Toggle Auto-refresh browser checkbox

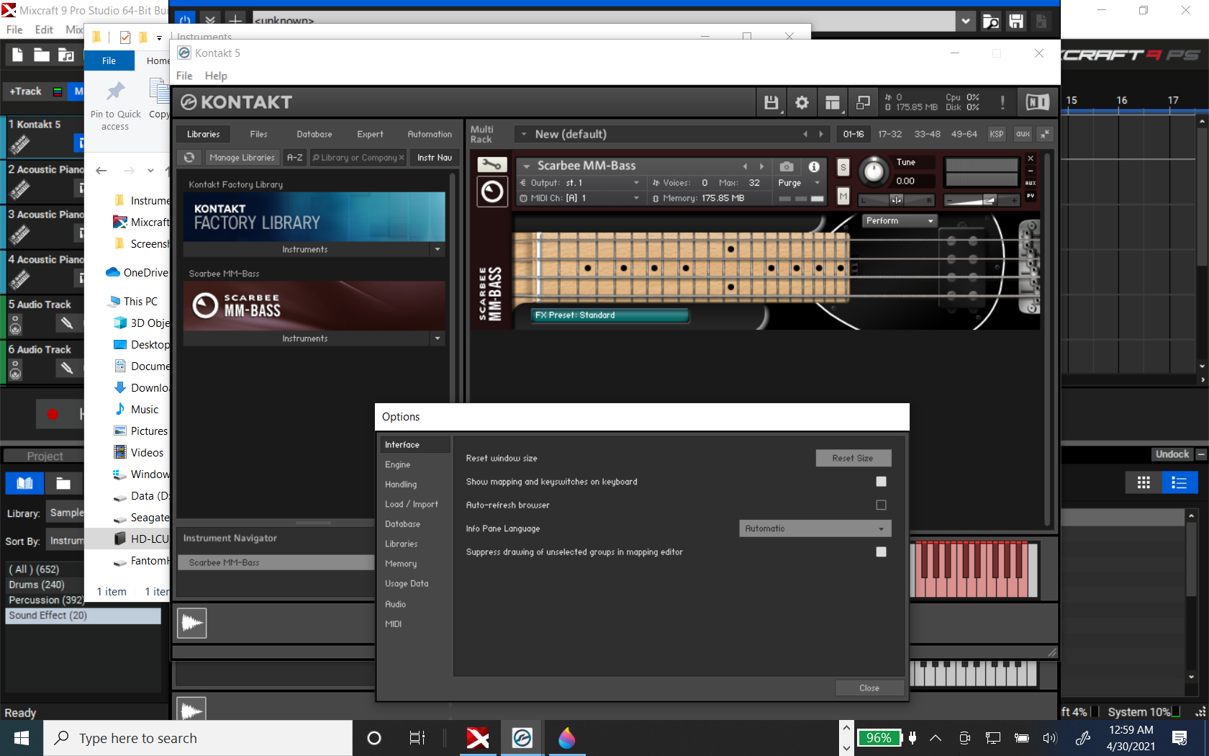coord(881,505)
